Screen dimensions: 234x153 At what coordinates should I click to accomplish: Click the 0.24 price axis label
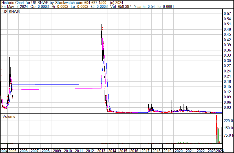click(227, 71)
